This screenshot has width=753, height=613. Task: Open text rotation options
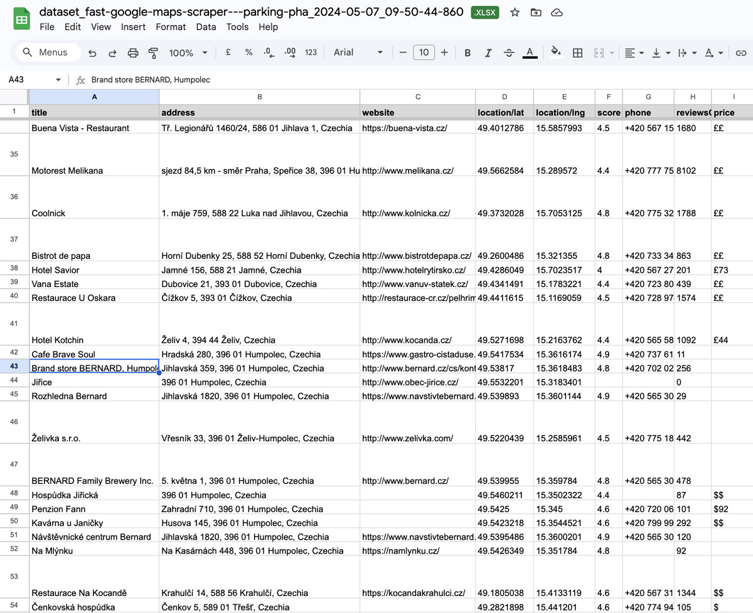coord(714,53)
